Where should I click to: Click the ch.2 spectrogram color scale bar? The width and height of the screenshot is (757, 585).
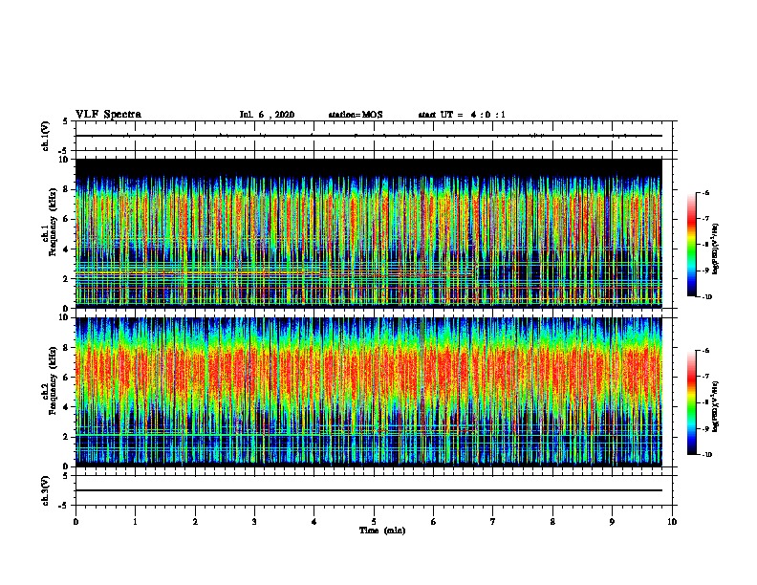691,402
